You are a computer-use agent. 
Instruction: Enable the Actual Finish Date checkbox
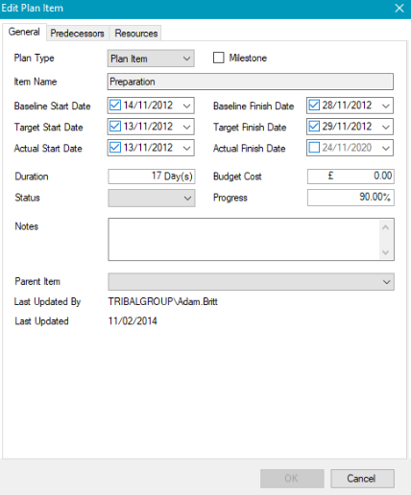click(x=314, y=148)
